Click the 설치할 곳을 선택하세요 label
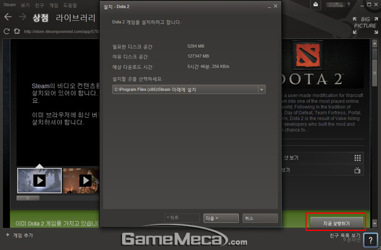The image size is (381, 250). coord(138,79)
